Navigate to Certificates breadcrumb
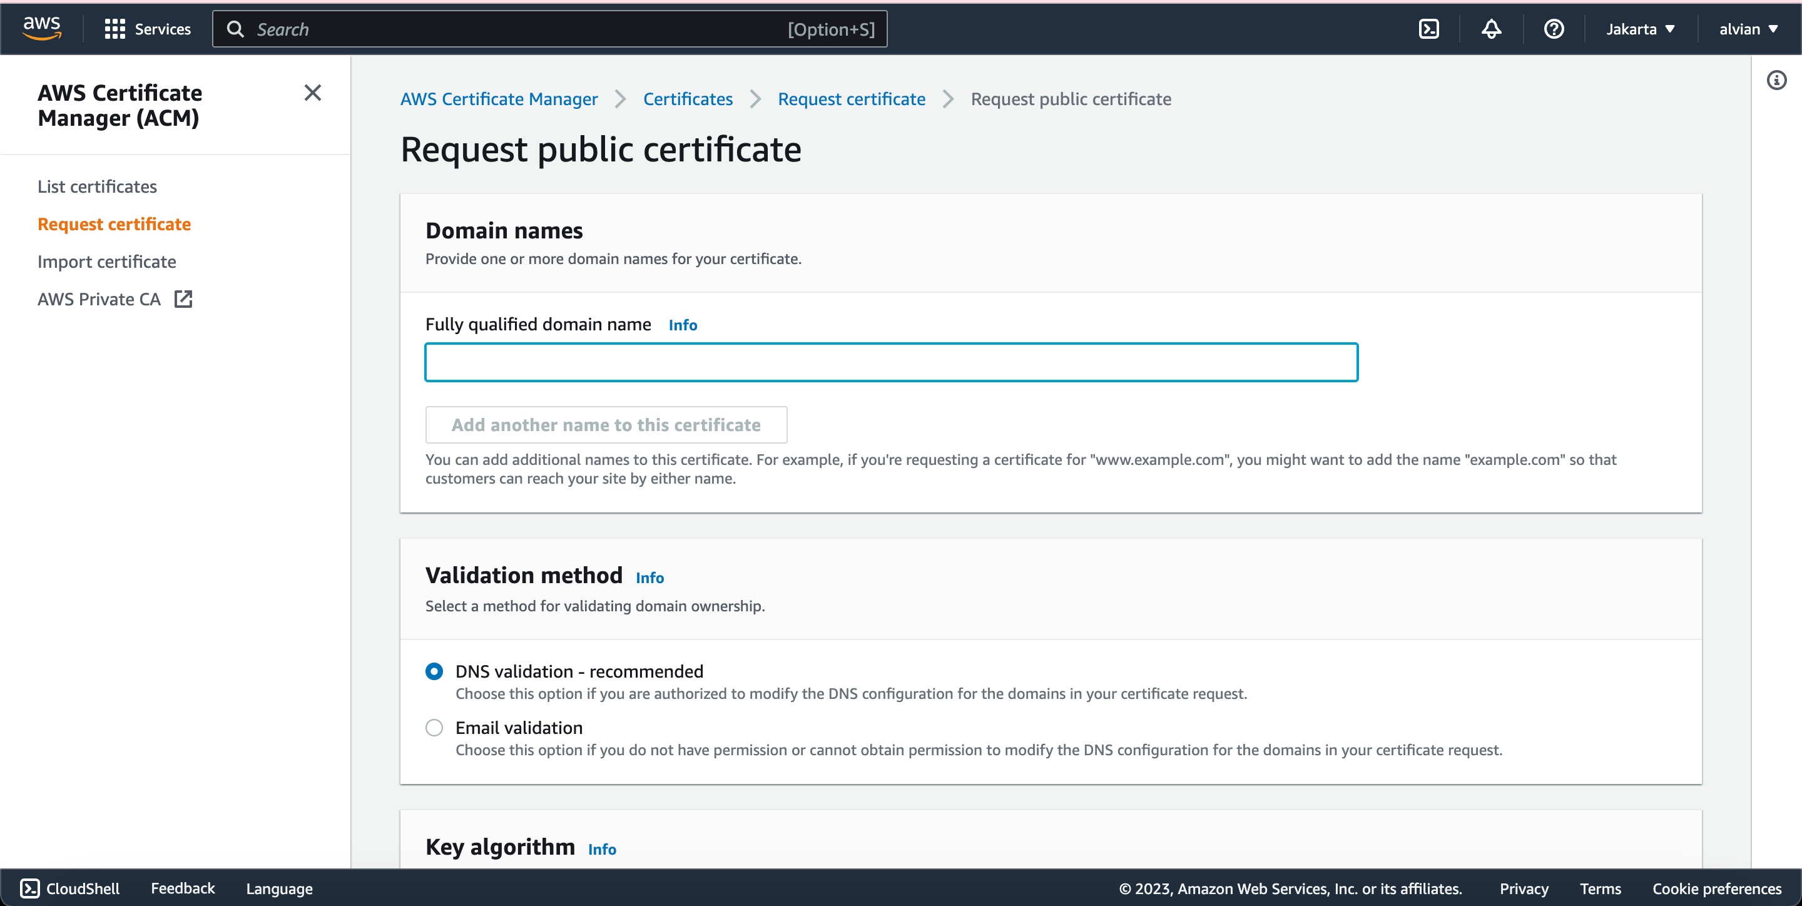 pyautogui.click(x=688, y=99)
